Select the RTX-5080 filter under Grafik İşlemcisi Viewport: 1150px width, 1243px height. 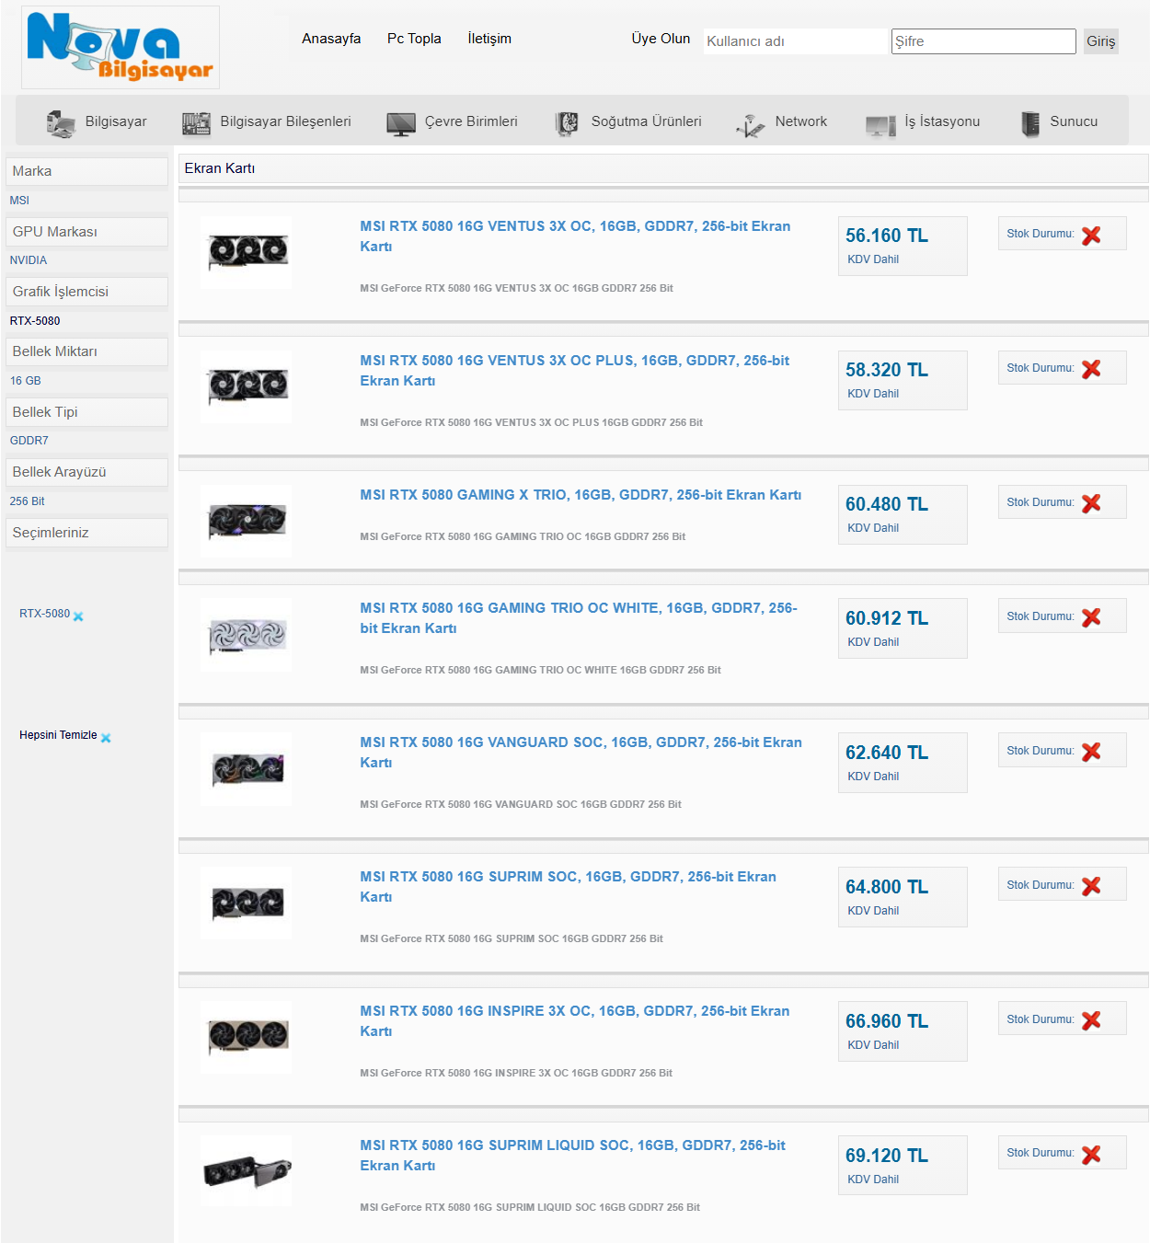click(x=35, y=321)
